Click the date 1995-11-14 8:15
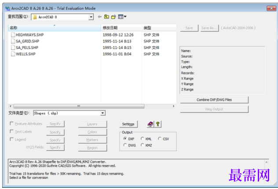278x189 pixels. point(117,48)
